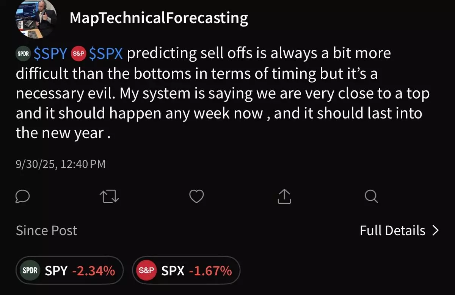Expand the chevron next to Full Details
455x295 pixels.
click(435, 231)
